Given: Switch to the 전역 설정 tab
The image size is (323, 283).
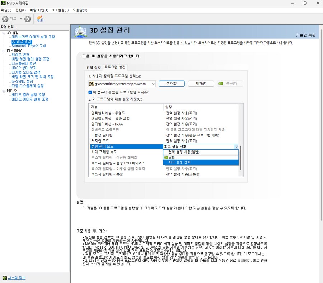Looking at the screenshot, I should click(x=94, y=67).
